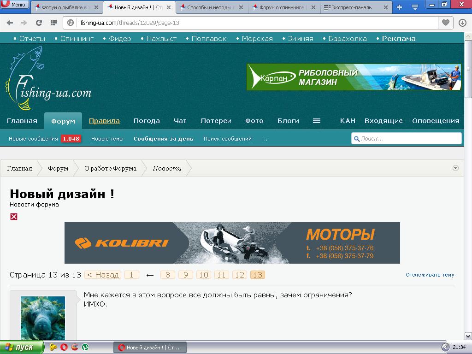
Task: Click the Назад pagination button
Action: pyautogui.click(x=103, y=275)
